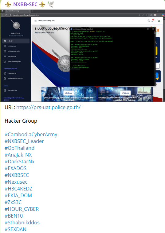Click the tab actions icon left of the tab
The image size is (165, 233).
(x=2, y=11)
